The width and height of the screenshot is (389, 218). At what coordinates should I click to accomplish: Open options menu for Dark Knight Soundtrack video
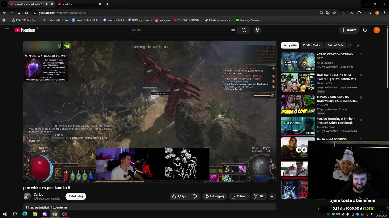(361, 119)
